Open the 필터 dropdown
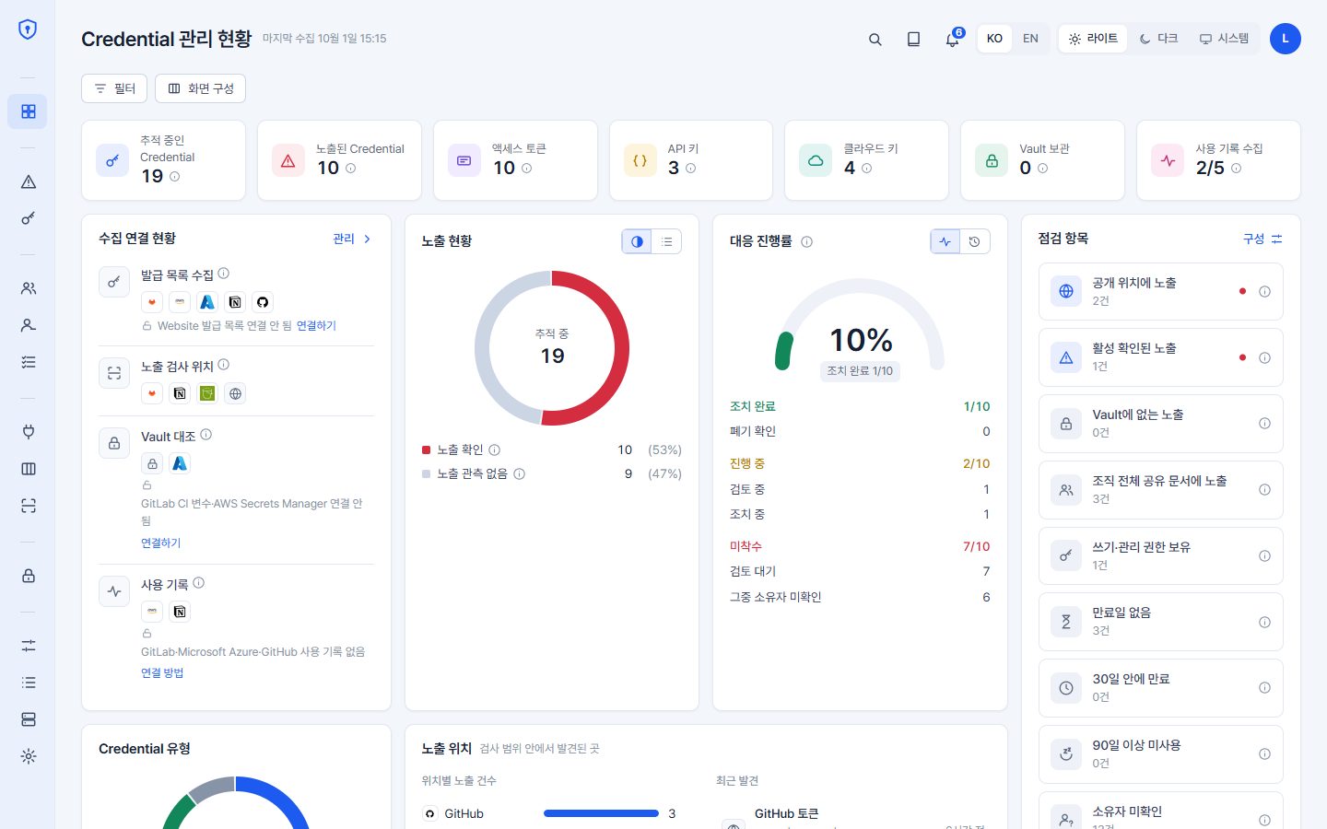 coord(114,88)
